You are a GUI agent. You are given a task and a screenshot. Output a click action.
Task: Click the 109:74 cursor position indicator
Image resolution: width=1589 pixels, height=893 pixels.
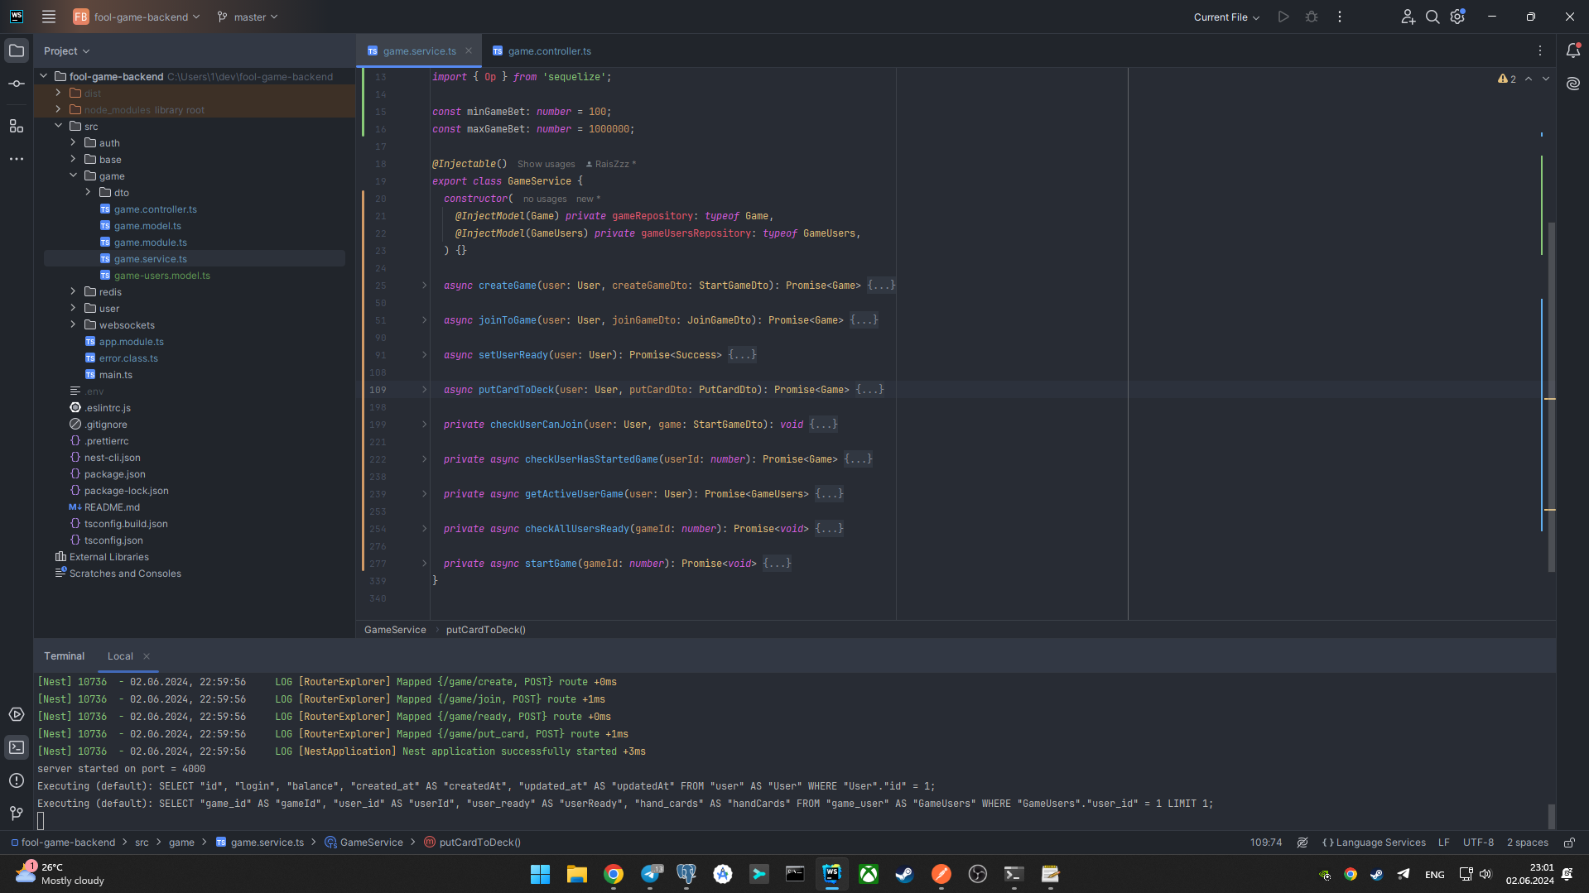tap(1266, 843)
